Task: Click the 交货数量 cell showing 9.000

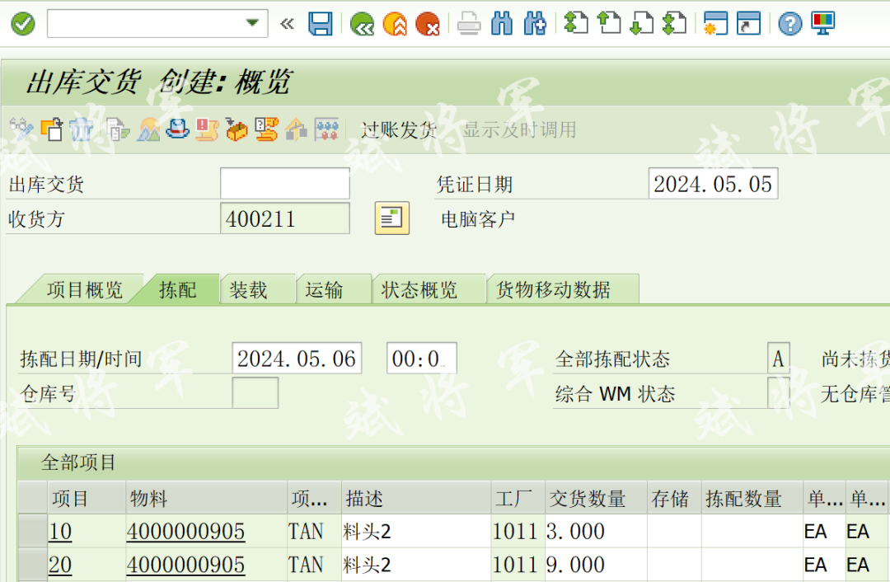Action: (x=596, y=565)
